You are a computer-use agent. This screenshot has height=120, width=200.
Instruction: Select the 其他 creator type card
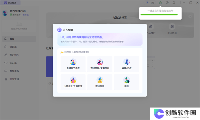[126, 82]
